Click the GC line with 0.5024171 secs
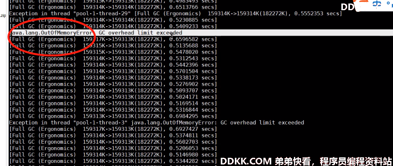Screen dimensions: 393x166 pyautogui.click(x=113, y=97)
